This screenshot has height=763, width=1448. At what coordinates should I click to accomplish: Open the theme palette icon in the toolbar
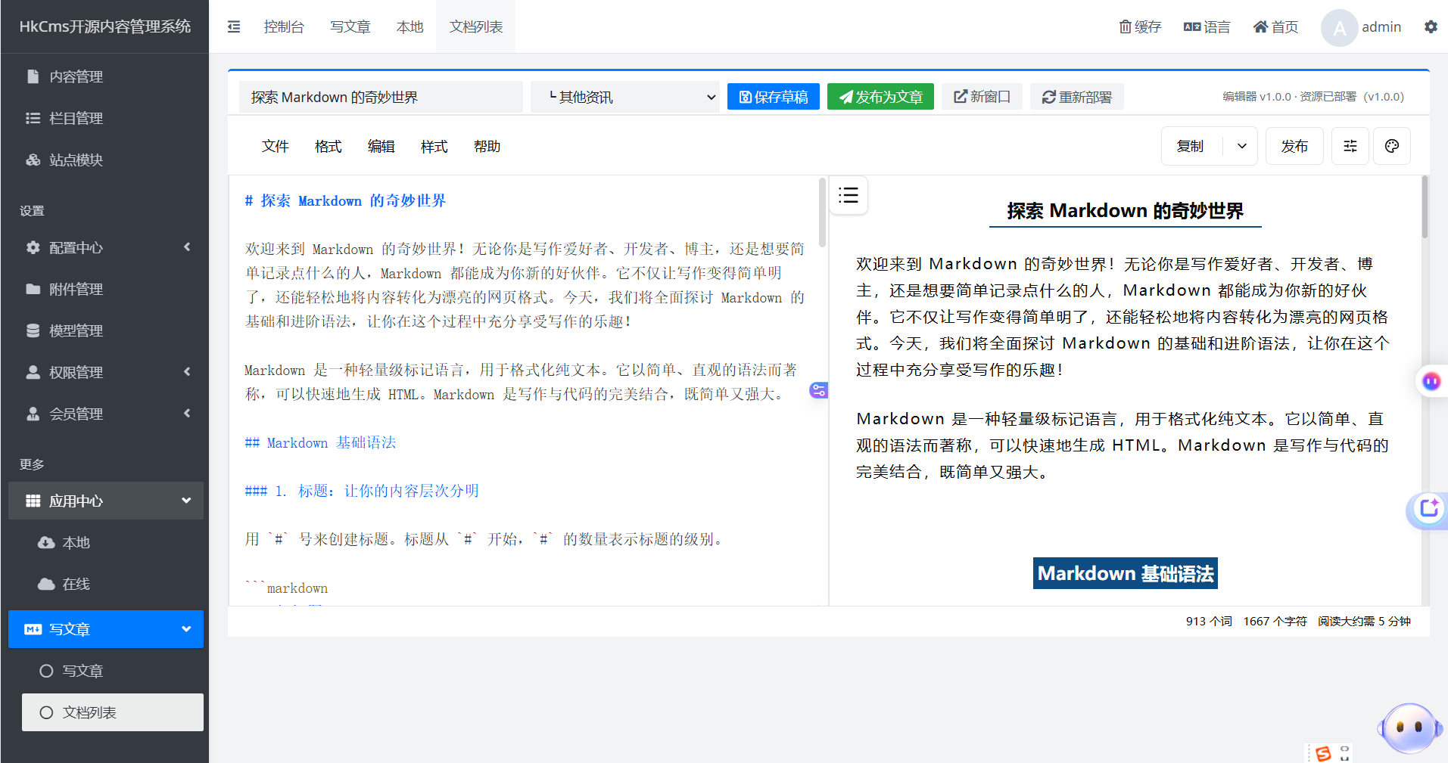1391,146
